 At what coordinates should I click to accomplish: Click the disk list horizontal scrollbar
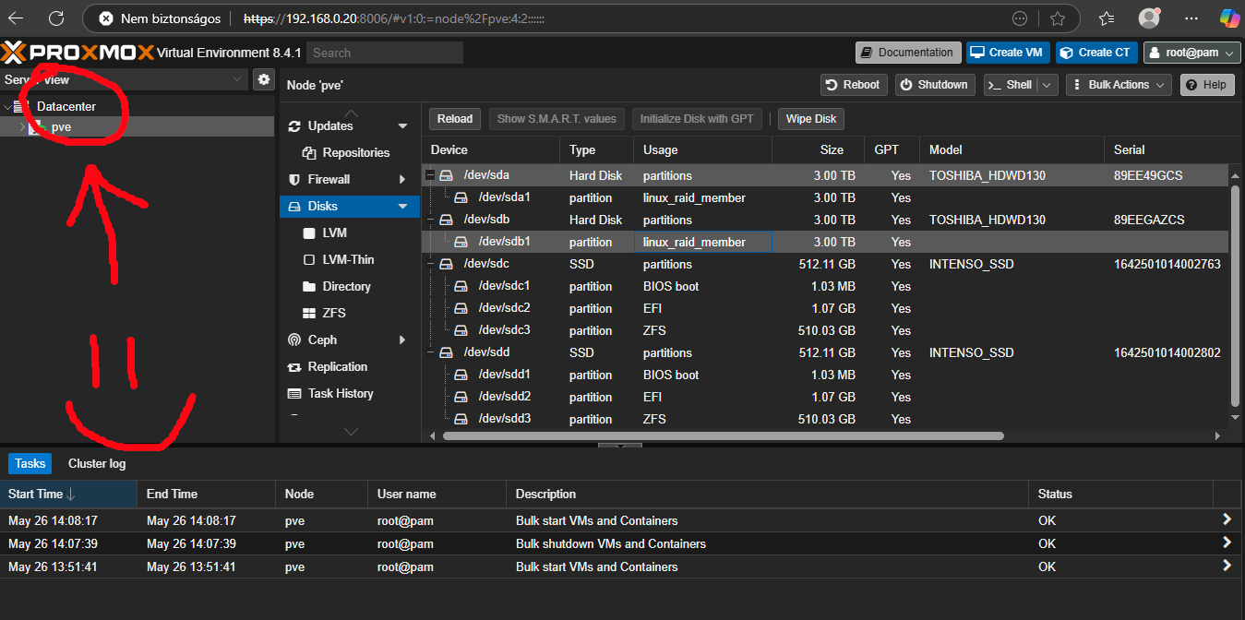pos(723,435)
